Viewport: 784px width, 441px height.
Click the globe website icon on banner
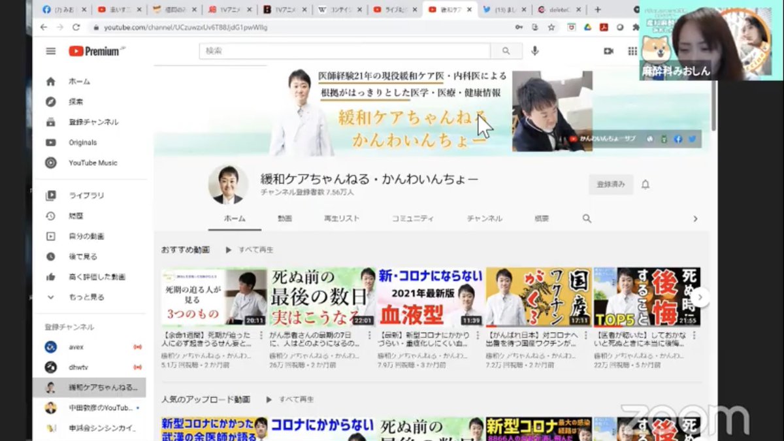click(650, 139)
